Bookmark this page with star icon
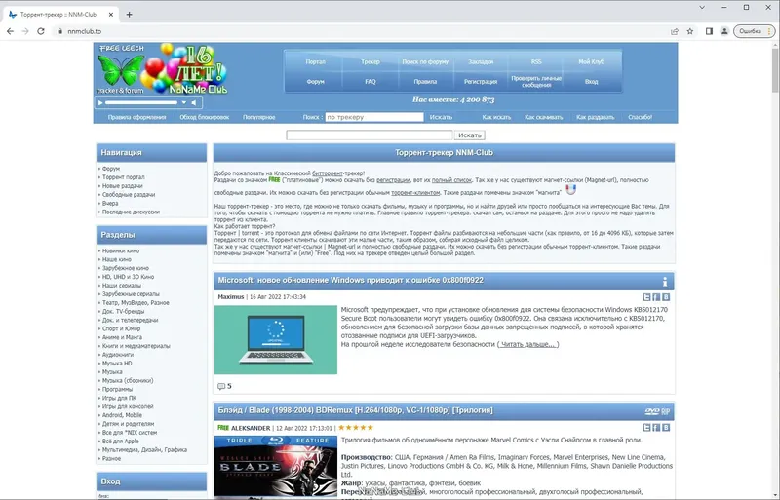The width and height of the screenshot is (780, 500). point(690,31)
